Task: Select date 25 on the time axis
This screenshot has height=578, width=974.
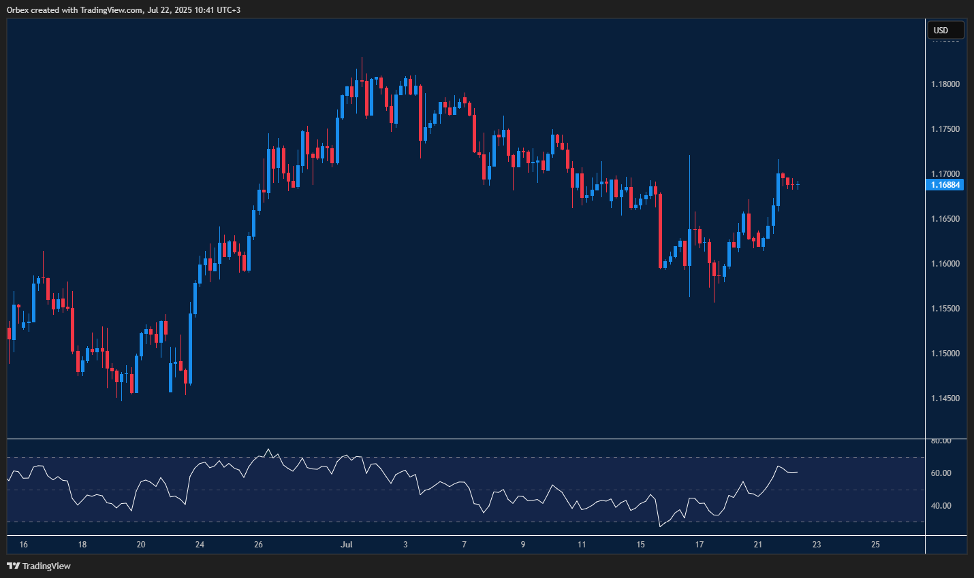Action: (876, 545)
